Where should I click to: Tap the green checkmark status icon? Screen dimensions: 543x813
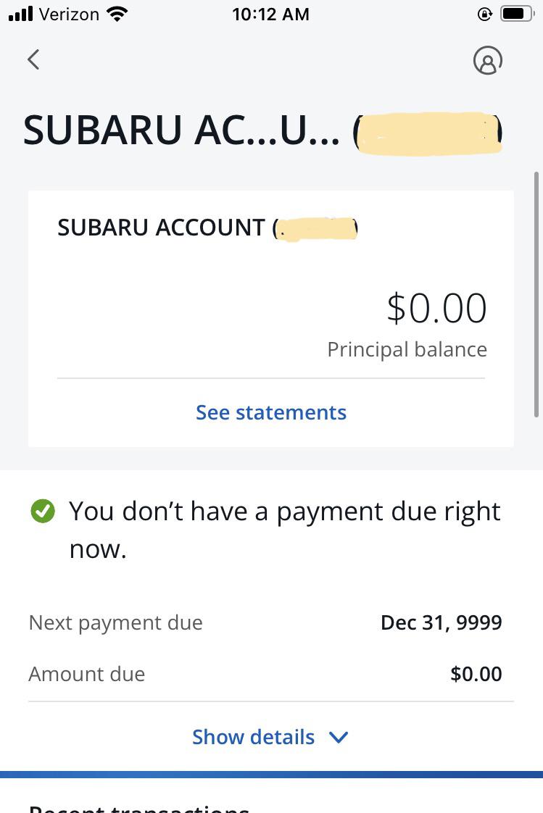43,512
